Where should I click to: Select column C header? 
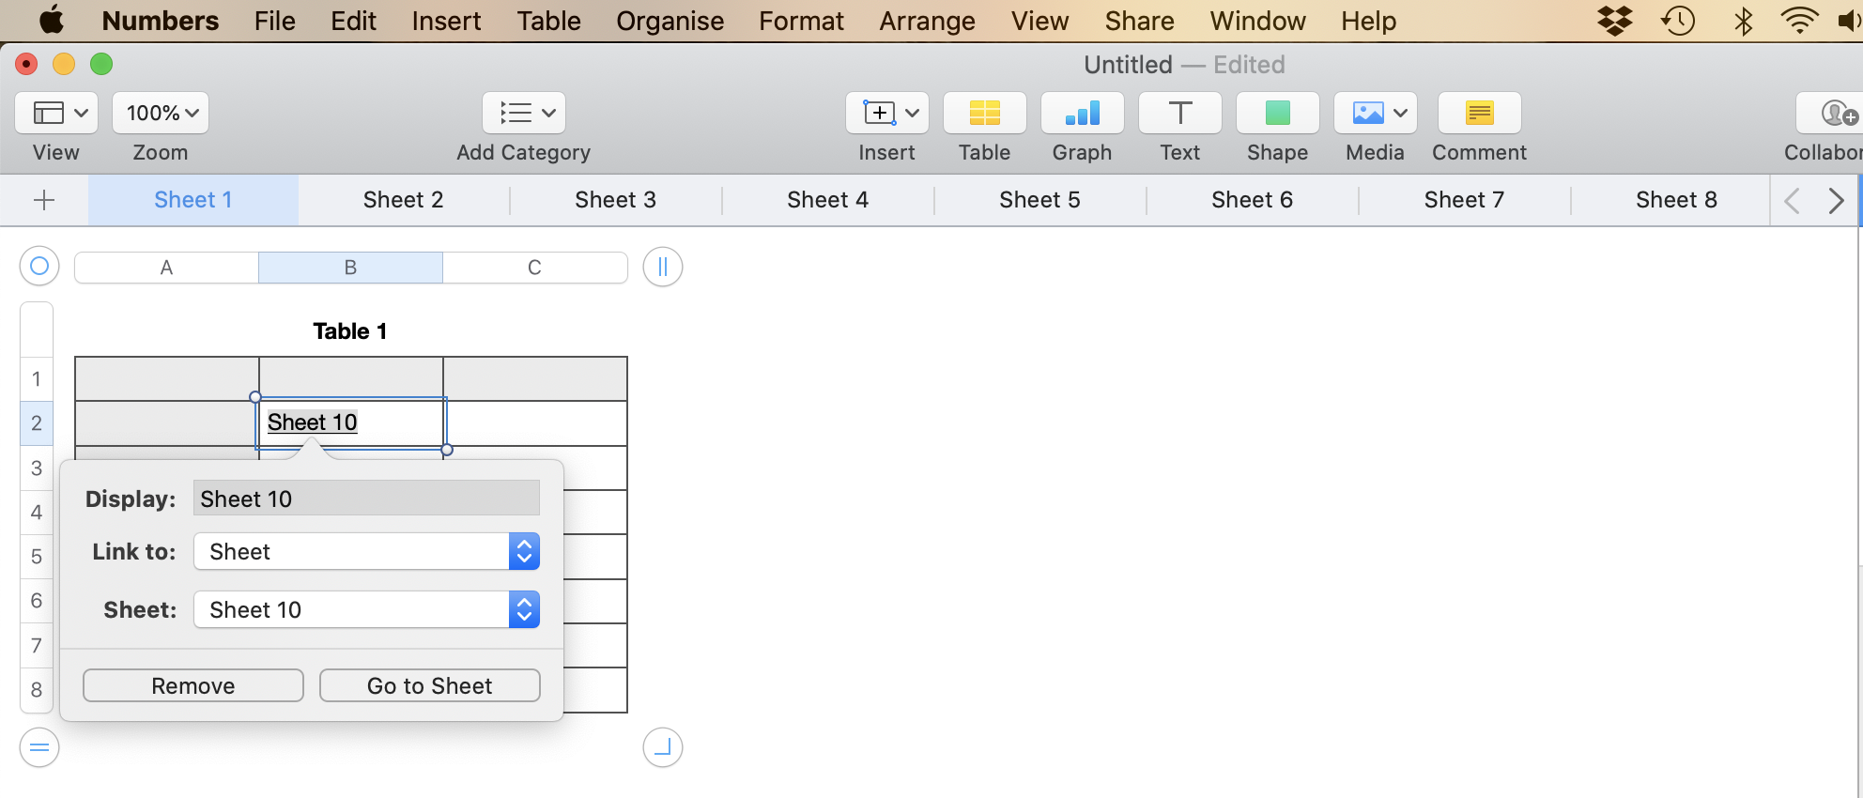(x=534, y=268)
